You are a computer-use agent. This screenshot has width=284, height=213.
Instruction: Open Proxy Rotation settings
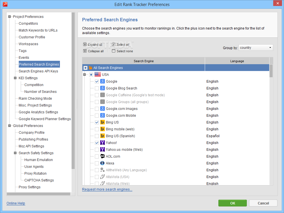coord(35,174)
